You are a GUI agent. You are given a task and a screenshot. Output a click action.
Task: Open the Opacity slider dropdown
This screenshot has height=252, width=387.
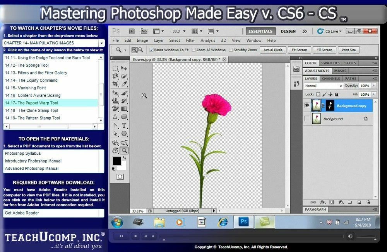(375, 85)
